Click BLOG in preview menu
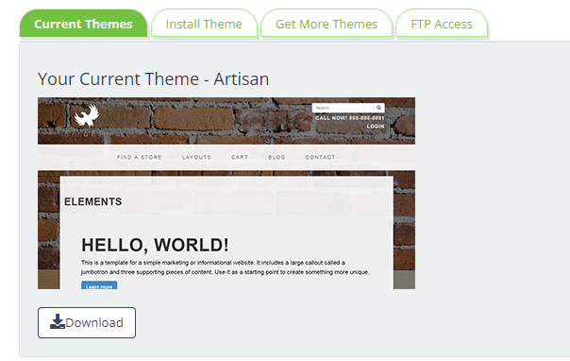Viewport: 570px width, 361px height. coord(277,157)
